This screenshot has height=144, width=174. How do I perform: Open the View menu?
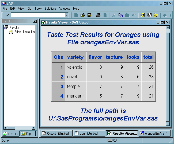[21, 9]
